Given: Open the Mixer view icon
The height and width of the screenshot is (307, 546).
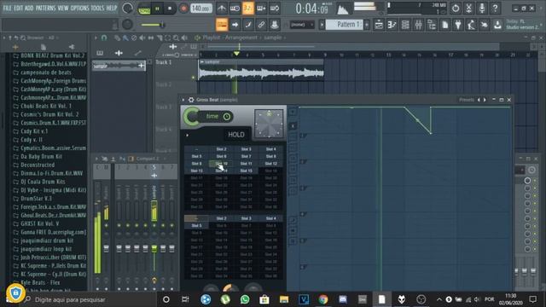Looking at the screenshot, I should [418, 25].
